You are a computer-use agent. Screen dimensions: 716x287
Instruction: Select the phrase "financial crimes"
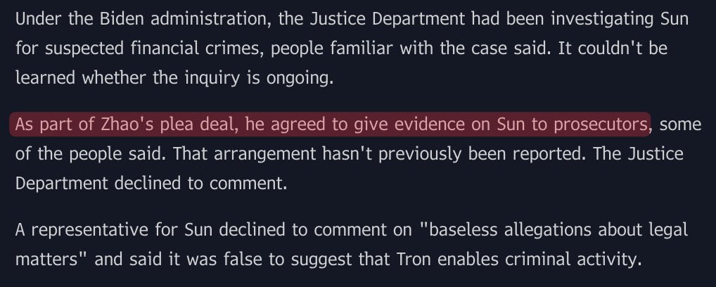coord(197,48)
